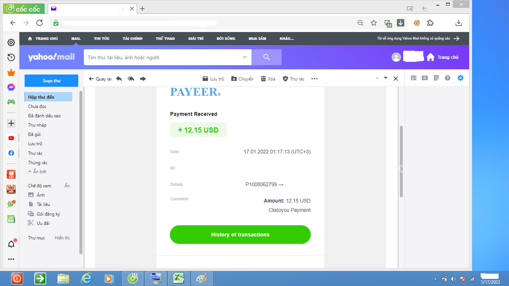
Task: Go back with browser back arrow
Action: point(13,23)
